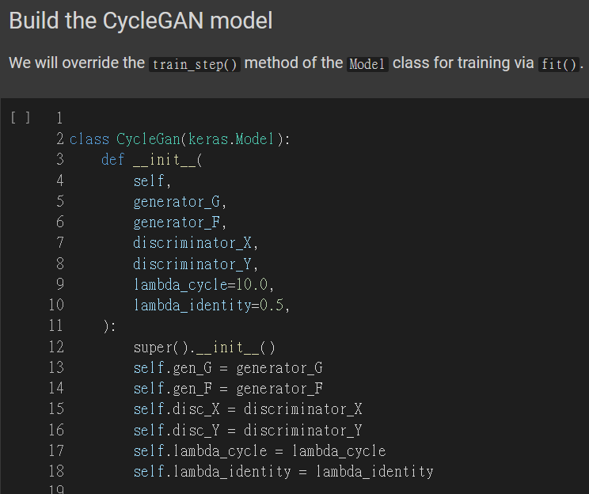Screen dimensions: 589x494
Task: Click the self.disc_Y assignment line
Action: (x=247, y=430)
